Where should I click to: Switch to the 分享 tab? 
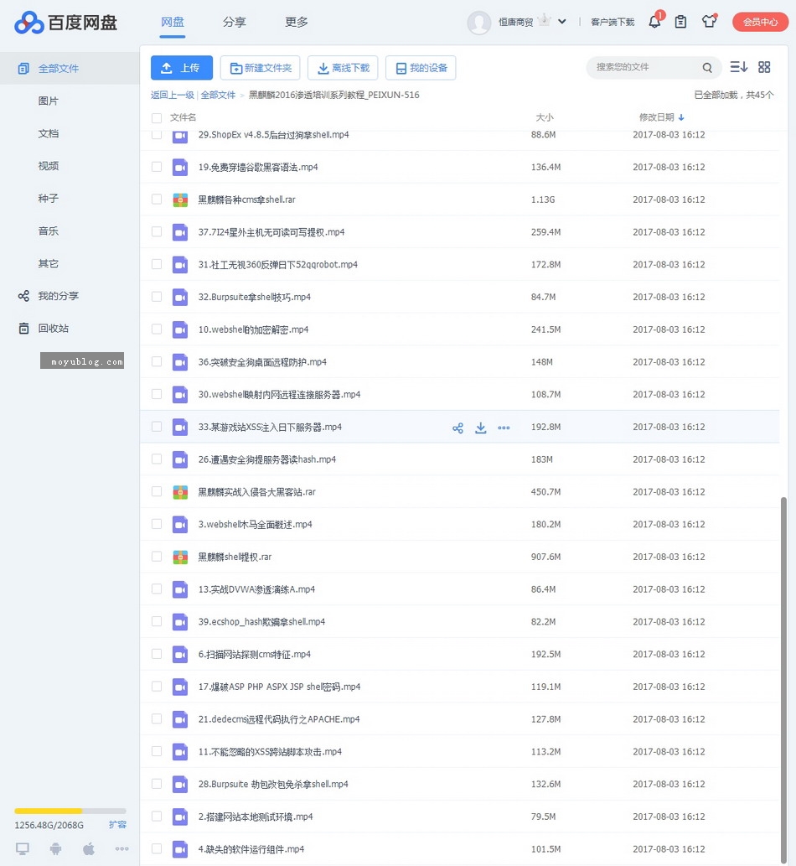234,22
